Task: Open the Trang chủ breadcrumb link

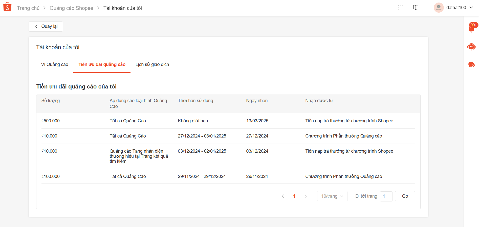Action: click(x=28, y=8)
